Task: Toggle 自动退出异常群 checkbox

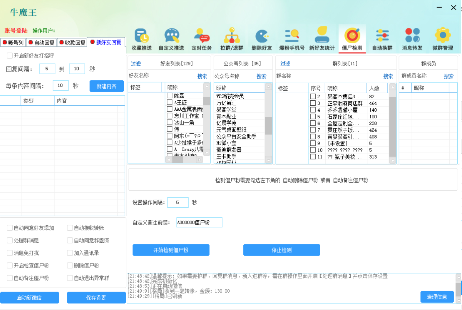Action: [x=70, y=278]
